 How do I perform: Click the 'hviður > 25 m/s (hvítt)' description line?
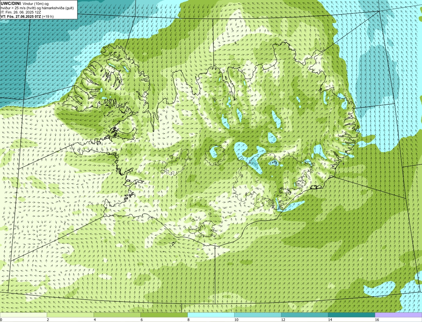point(37,8)
